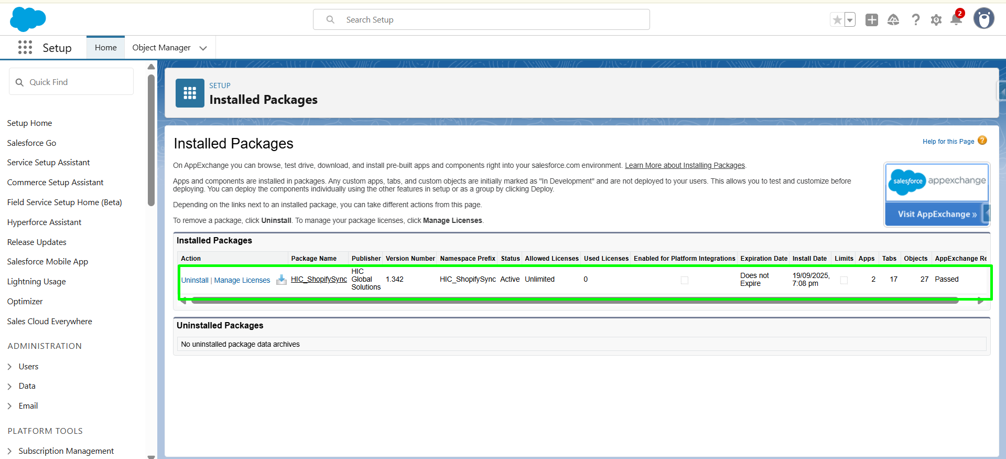Image resolution: width=1006 pixels, height=459 pixels.
Task: Click Manage Licenses for HIC_ShopifySync
Action: pos(242,280)
